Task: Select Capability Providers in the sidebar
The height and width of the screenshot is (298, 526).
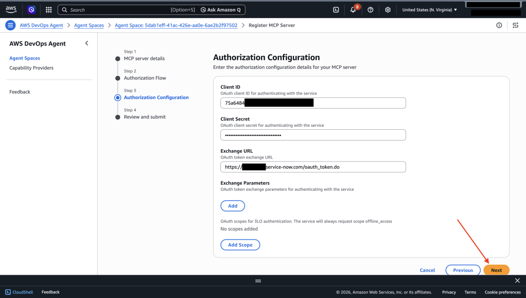Action: 31,68
